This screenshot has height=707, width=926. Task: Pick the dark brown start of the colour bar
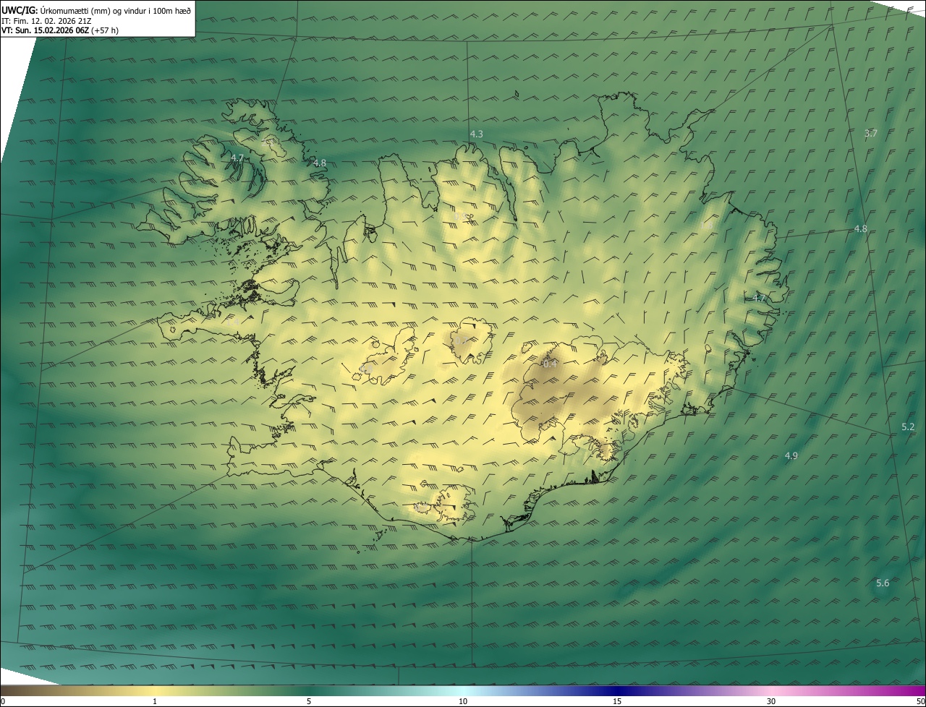(x=9, y=690)
